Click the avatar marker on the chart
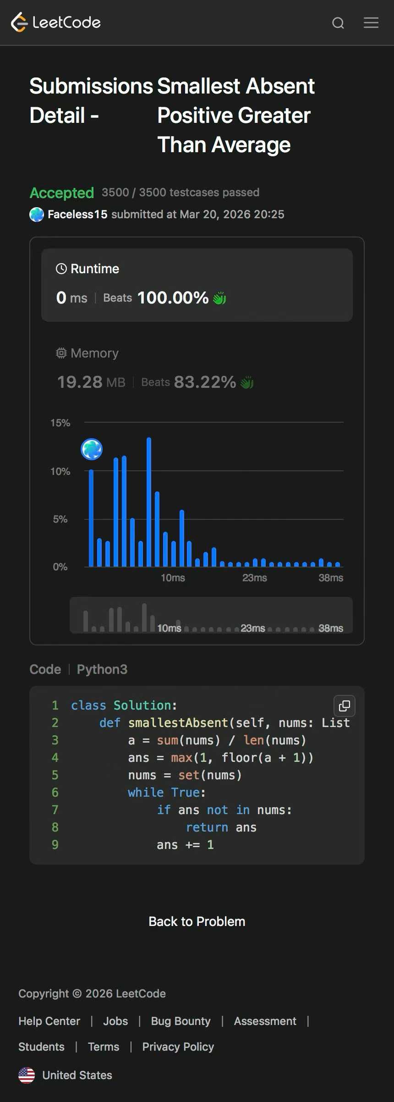The width and height of the screenshot is (394, 1102). pyautogui.click(x=92, y=449)
